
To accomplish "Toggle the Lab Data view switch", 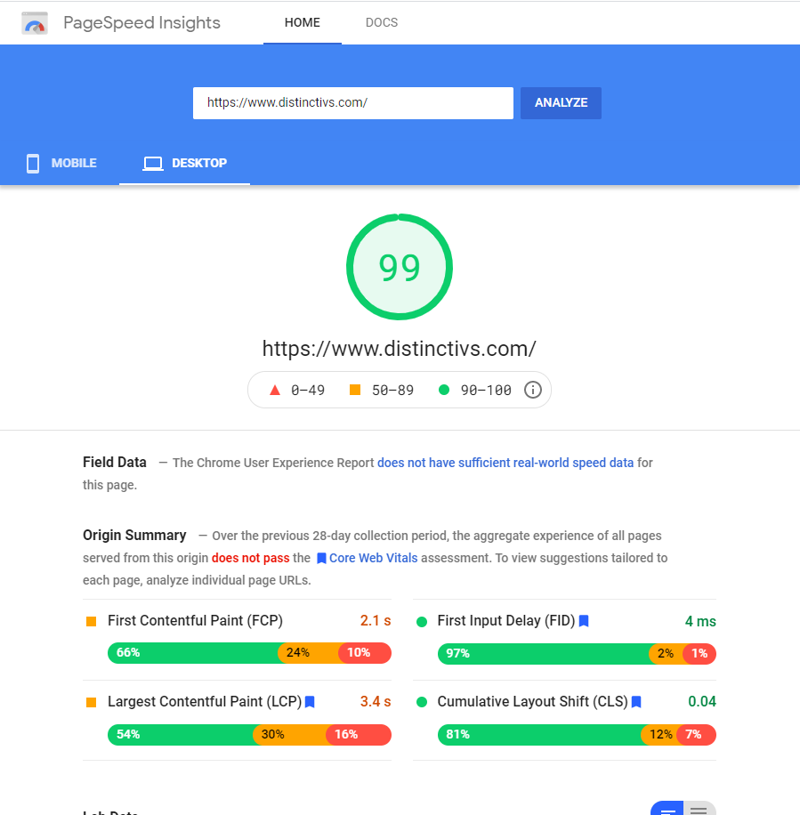I will pyautogui.click(x=683, y=808).
